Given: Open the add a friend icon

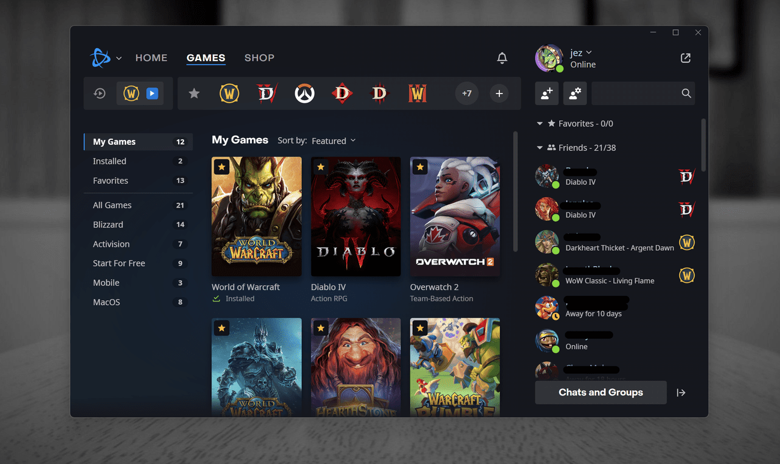Looking at the screenshot, I should pyautogui.click(x=547, y=93).
